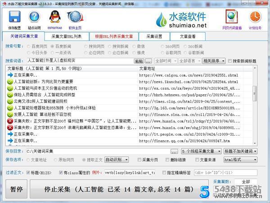The image size is (270, 203).
Task: Switch to 采集设置 tab
Action: pyautogui.click(x=154, y=36)
